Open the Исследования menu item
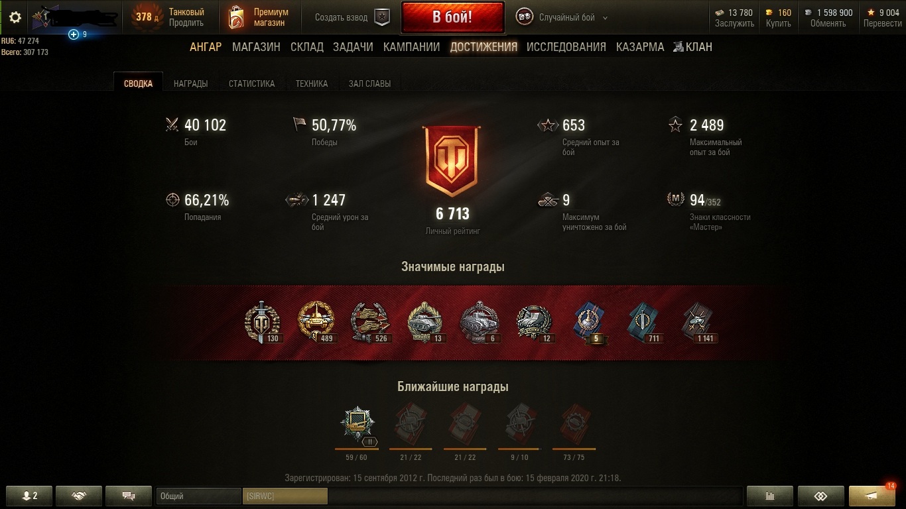 566,47
